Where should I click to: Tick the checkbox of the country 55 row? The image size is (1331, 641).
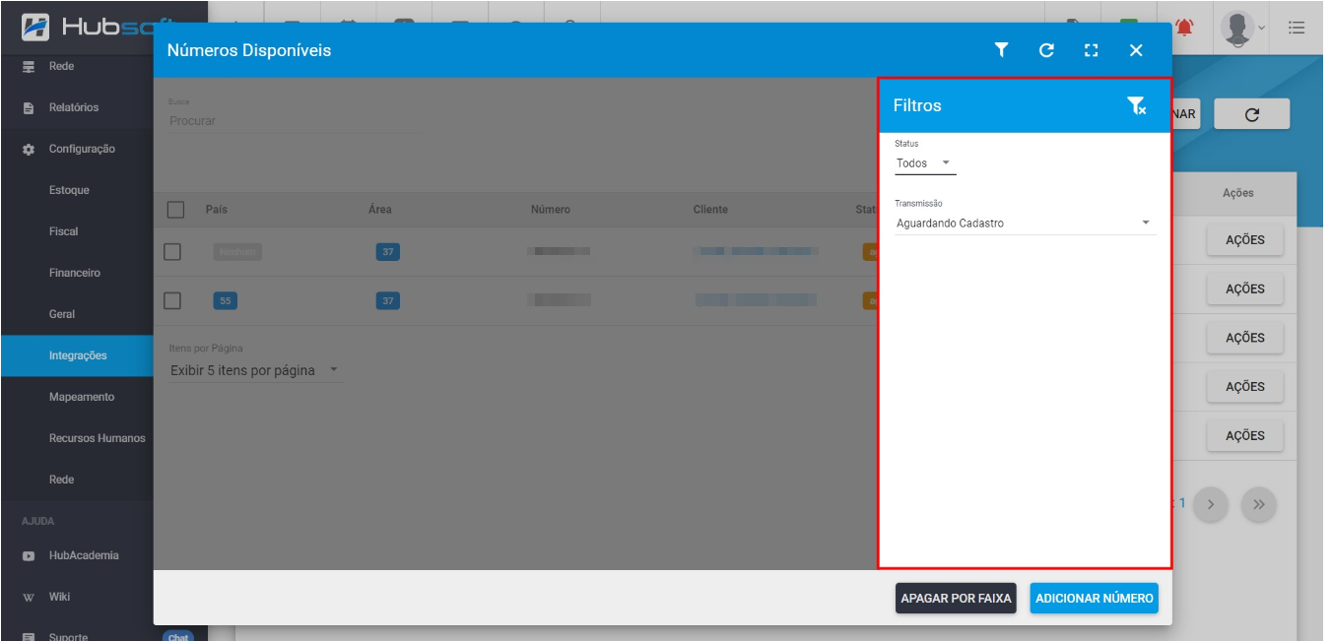[172, 300]
